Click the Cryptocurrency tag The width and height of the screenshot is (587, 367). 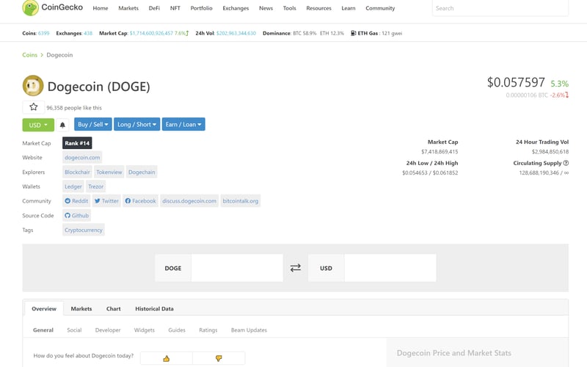[83, 230]
